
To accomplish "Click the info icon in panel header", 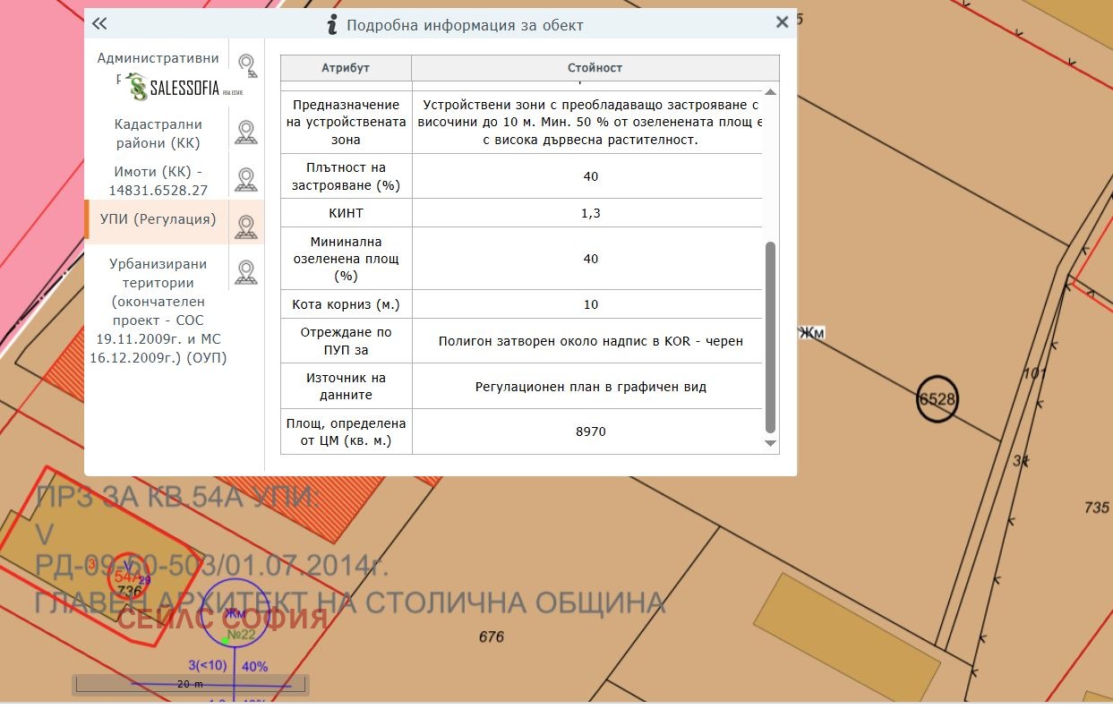I will [x=332, y=25].
